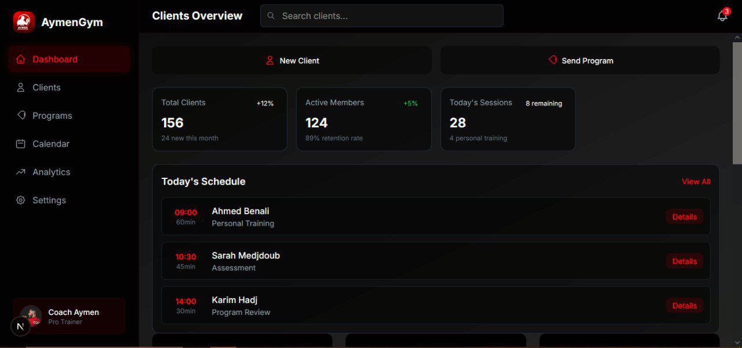Open Programs via its tag icon
The image size is (742, 348).
coord(20,115)
